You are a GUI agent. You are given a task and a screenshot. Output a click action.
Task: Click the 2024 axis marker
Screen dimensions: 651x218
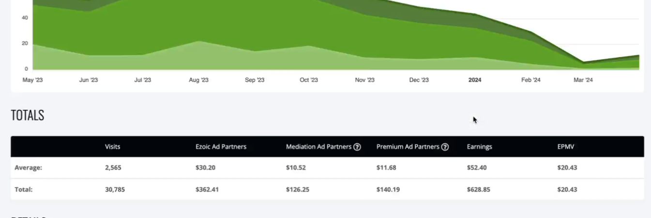pos(475,80)
